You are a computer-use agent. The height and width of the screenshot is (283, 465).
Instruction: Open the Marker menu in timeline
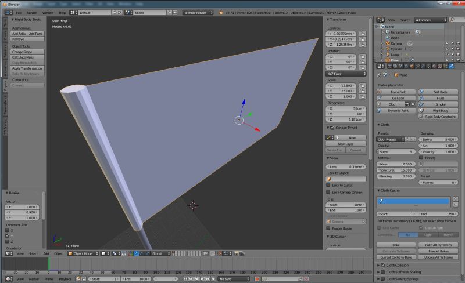click(x=34, y=279)
